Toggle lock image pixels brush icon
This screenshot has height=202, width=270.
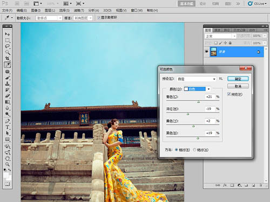[221, 43]
